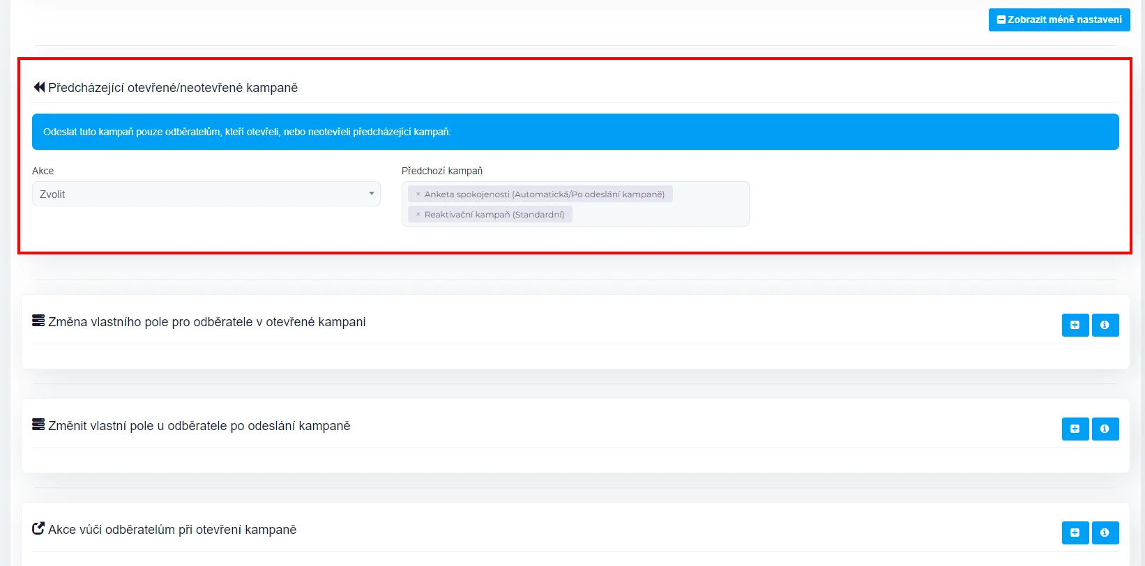
Task: Click the 'Akce' field label
Action: 43,171
